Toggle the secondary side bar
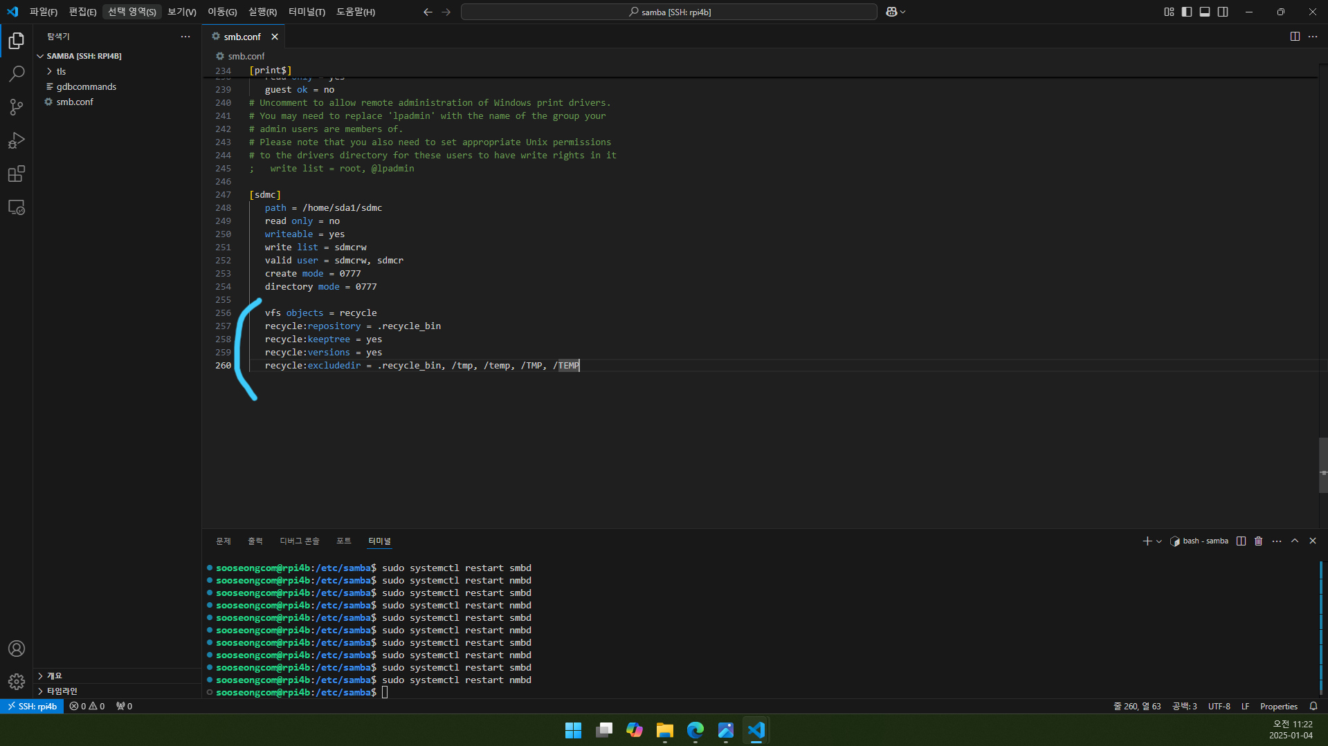The width and height of the screenshot is (1328, 746). 1223,12
